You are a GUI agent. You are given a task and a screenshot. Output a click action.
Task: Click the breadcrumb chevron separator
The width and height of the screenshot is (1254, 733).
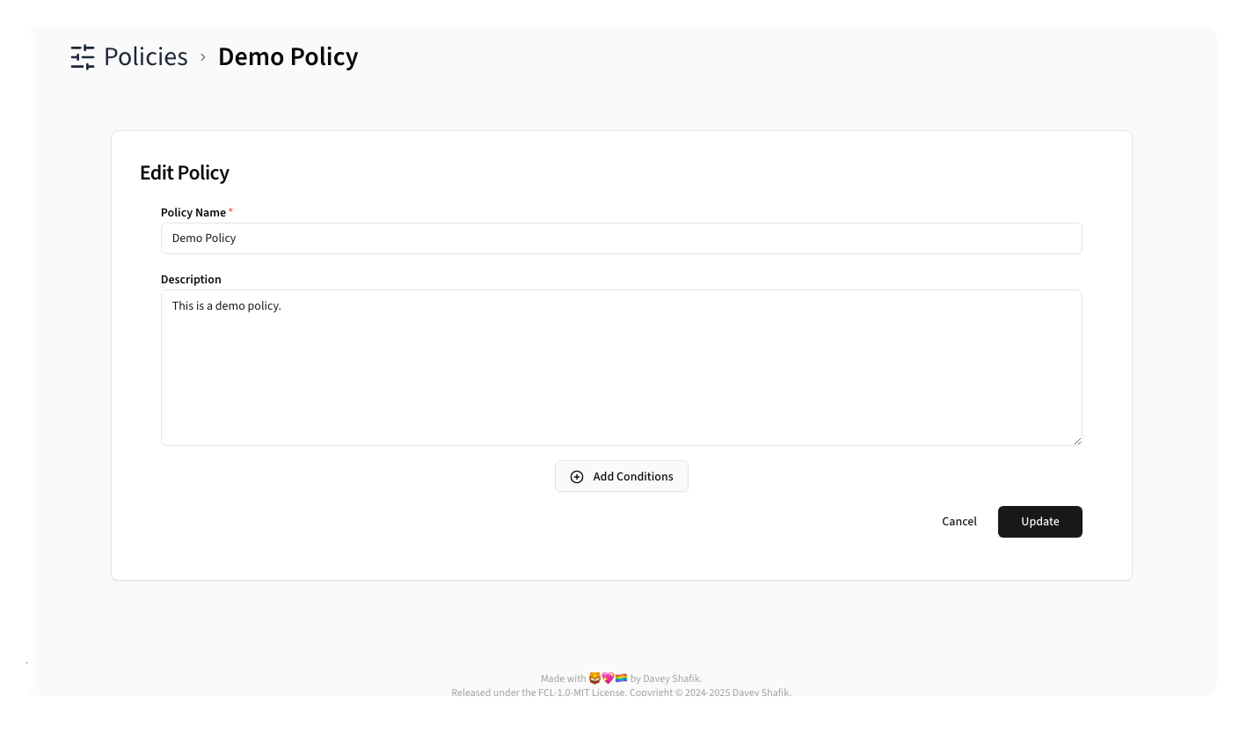(x=202, y=56)
